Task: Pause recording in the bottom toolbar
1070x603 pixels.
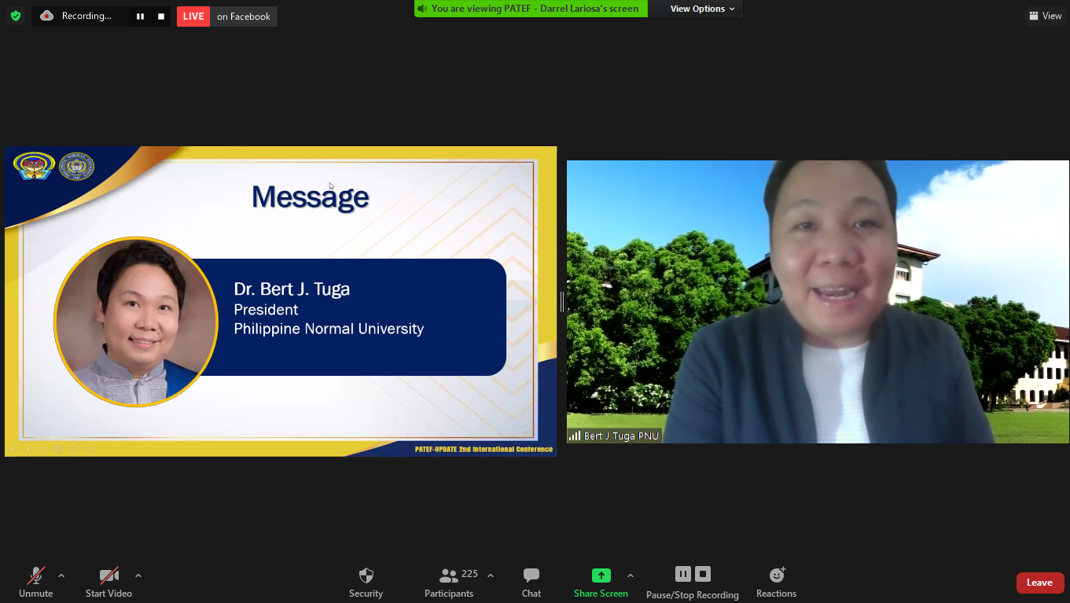Action: [x=682, y=574]
